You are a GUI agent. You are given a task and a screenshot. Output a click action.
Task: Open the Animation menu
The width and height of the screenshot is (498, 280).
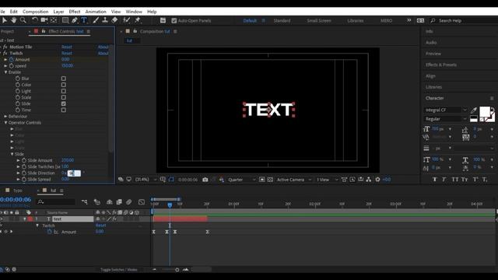tap(96, 12)
